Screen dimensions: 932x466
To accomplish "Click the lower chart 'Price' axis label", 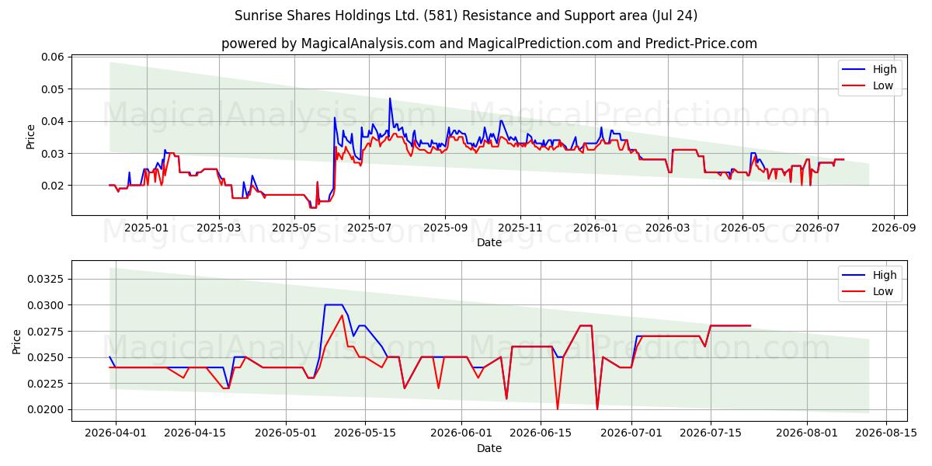I will point(17,341).
